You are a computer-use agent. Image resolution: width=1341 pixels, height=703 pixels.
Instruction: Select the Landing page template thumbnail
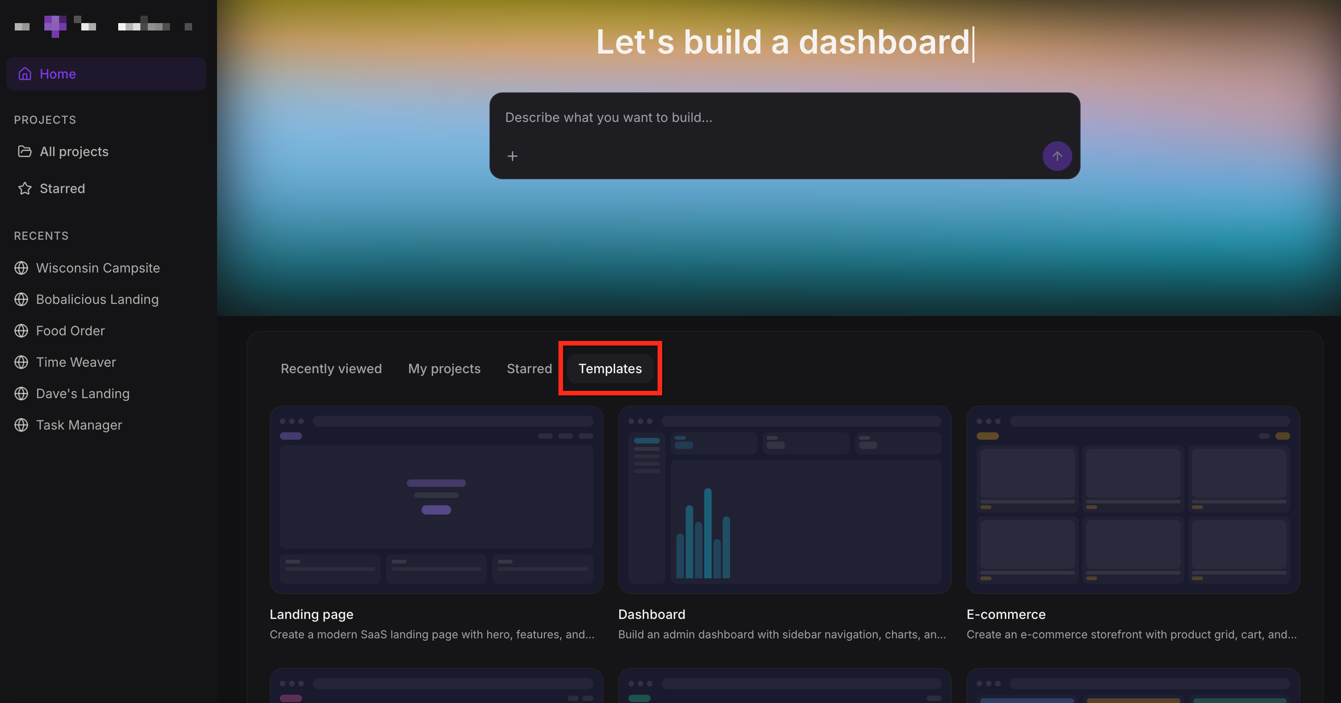pos(436,499)
